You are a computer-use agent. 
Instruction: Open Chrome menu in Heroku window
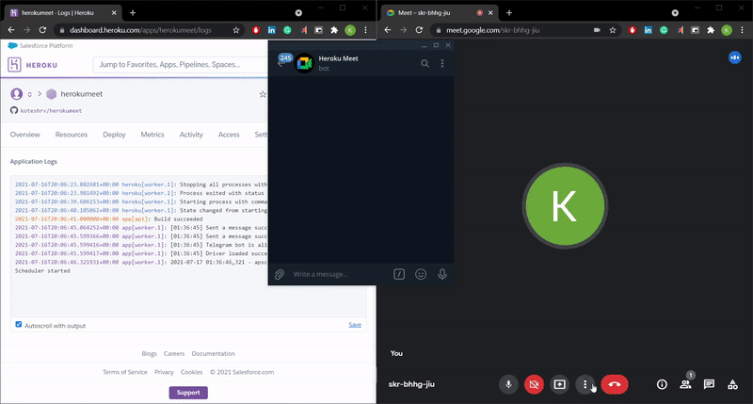tap(365, 30)
